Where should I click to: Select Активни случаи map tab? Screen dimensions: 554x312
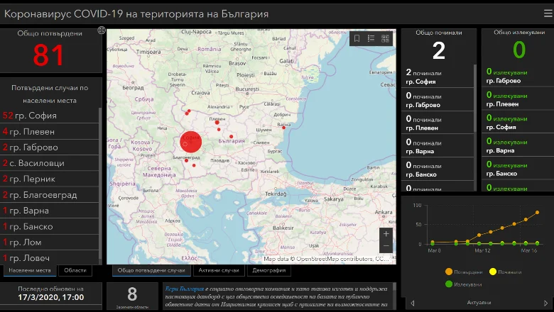point(219,270)
